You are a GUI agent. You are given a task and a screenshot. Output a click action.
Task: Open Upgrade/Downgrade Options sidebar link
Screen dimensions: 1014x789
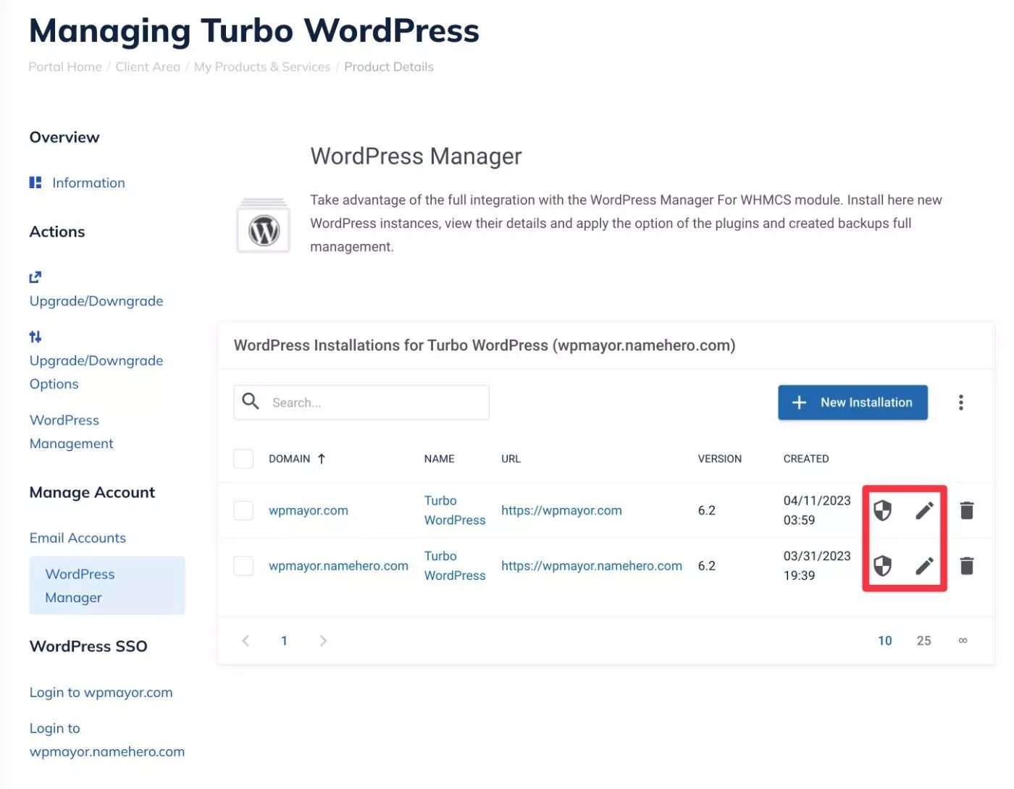(x=96, y=372)
